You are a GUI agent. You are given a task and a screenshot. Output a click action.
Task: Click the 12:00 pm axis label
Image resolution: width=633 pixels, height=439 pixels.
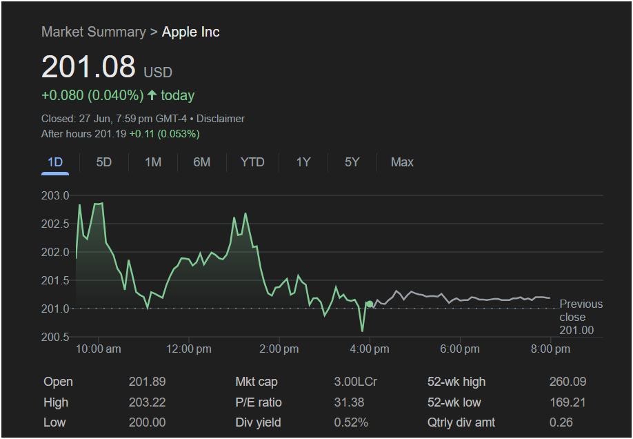pyautogui.click(x=189, y=349)
